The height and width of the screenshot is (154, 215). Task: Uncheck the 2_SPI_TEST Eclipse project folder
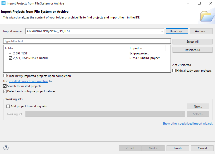click(10, 53)
